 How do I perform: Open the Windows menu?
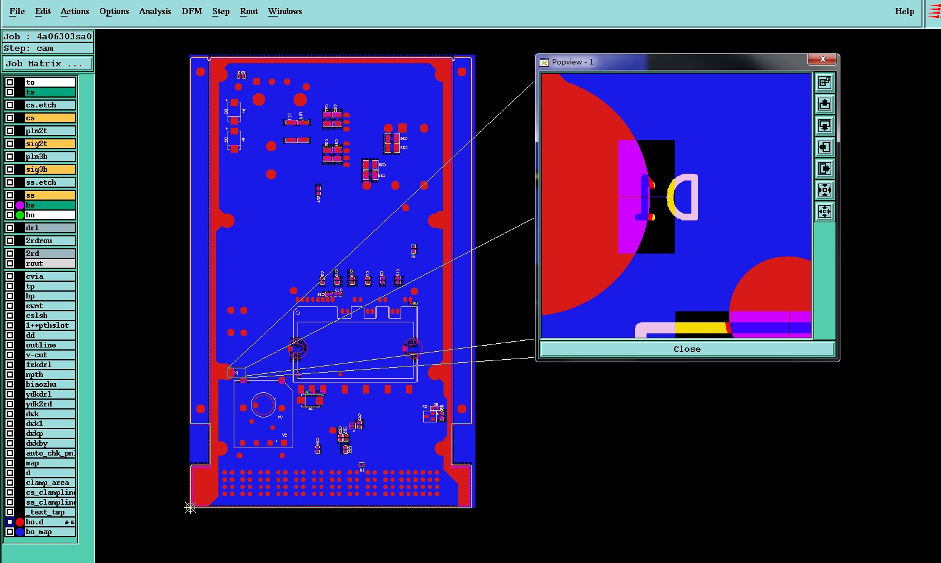285,11
